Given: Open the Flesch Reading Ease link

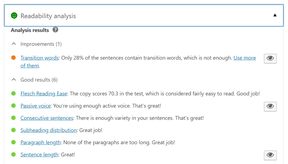Looking at the screenshot, I should 44,94.
